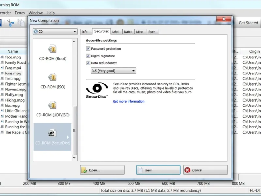
Task: Toggle the Digital signature checkbox
Action: pos(88,56)
